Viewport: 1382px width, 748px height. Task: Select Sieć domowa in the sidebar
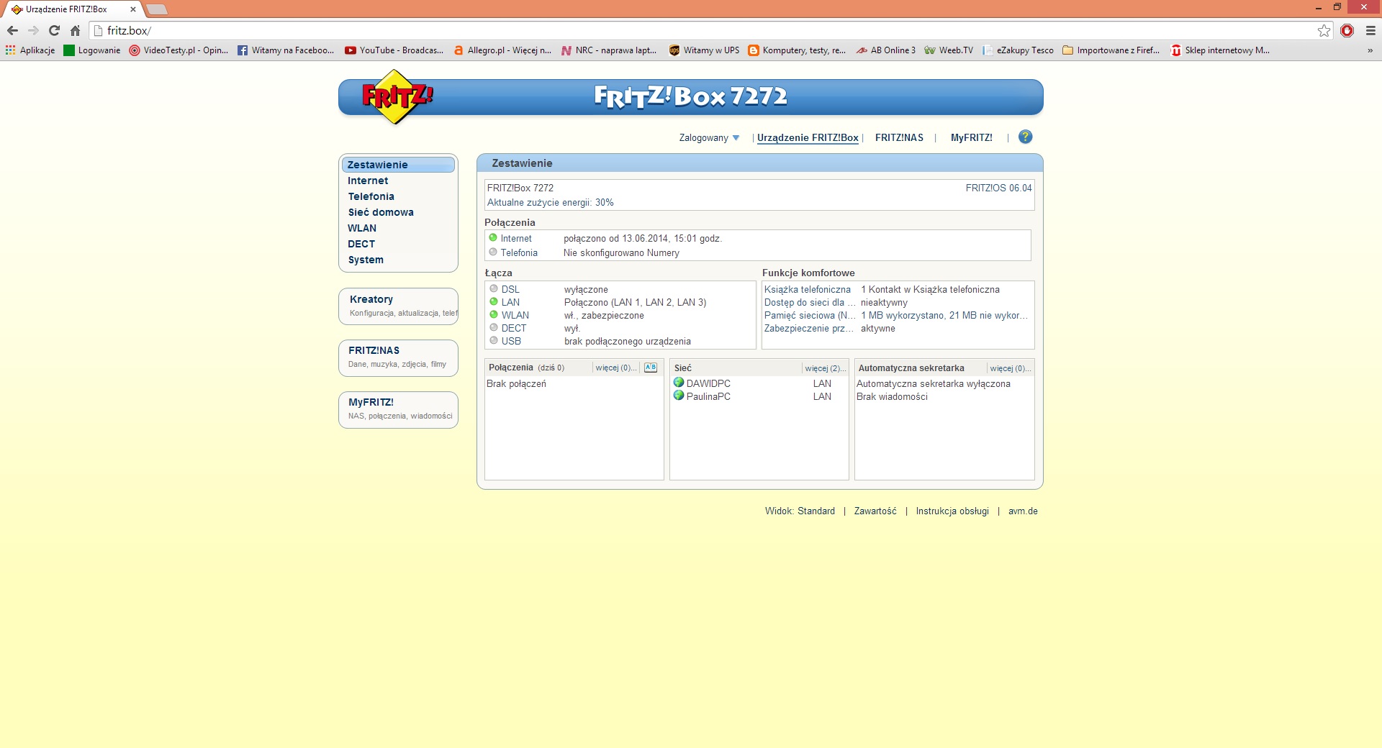(381, 212)
